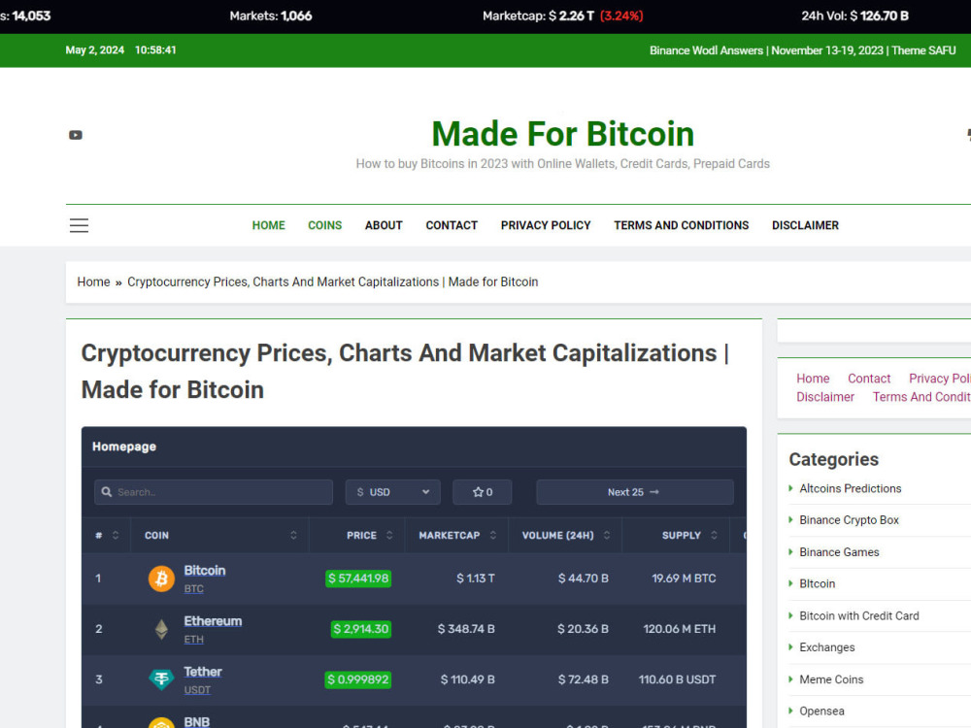
Task: Click the ETH ticker symbol
Action: (194, 640)
